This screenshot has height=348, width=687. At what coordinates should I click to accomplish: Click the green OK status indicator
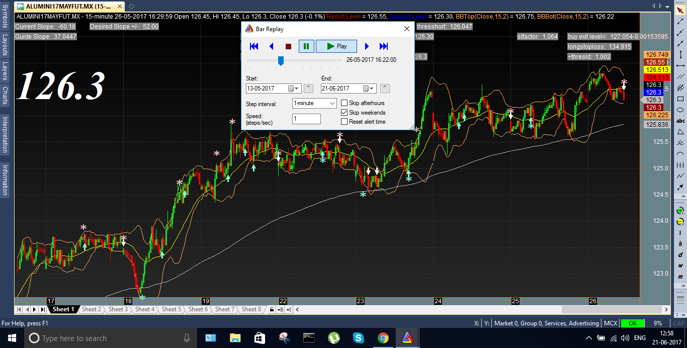point(633,323)
